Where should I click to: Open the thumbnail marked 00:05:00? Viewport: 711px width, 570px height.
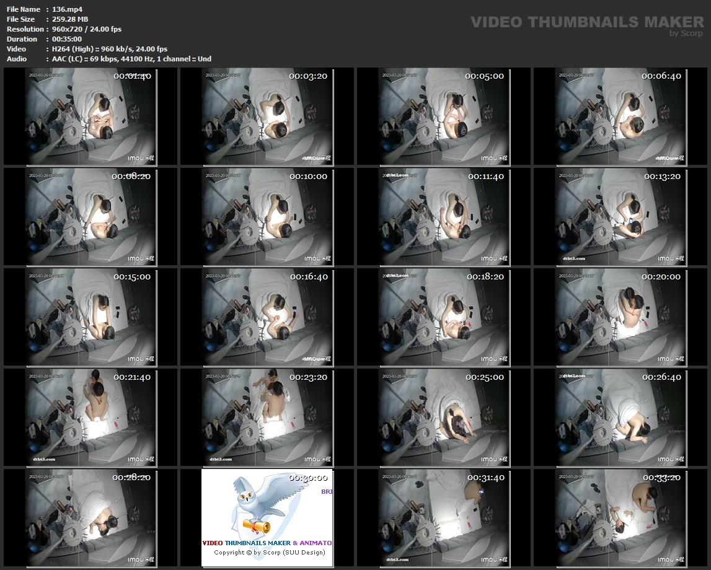(x=443, y=116)
